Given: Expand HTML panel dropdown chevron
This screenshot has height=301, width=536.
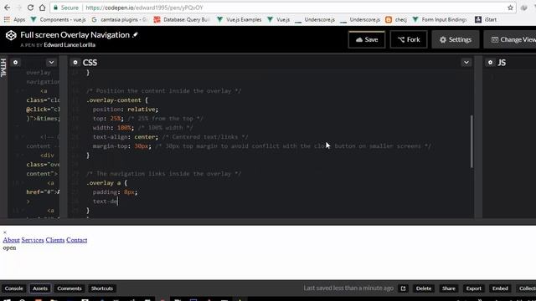Looking at the screenshot, I should pos(51,63).
